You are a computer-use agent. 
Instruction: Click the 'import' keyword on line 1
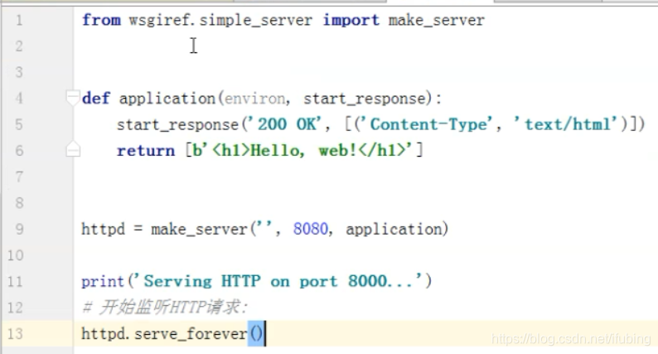click(x=351, y=20)
